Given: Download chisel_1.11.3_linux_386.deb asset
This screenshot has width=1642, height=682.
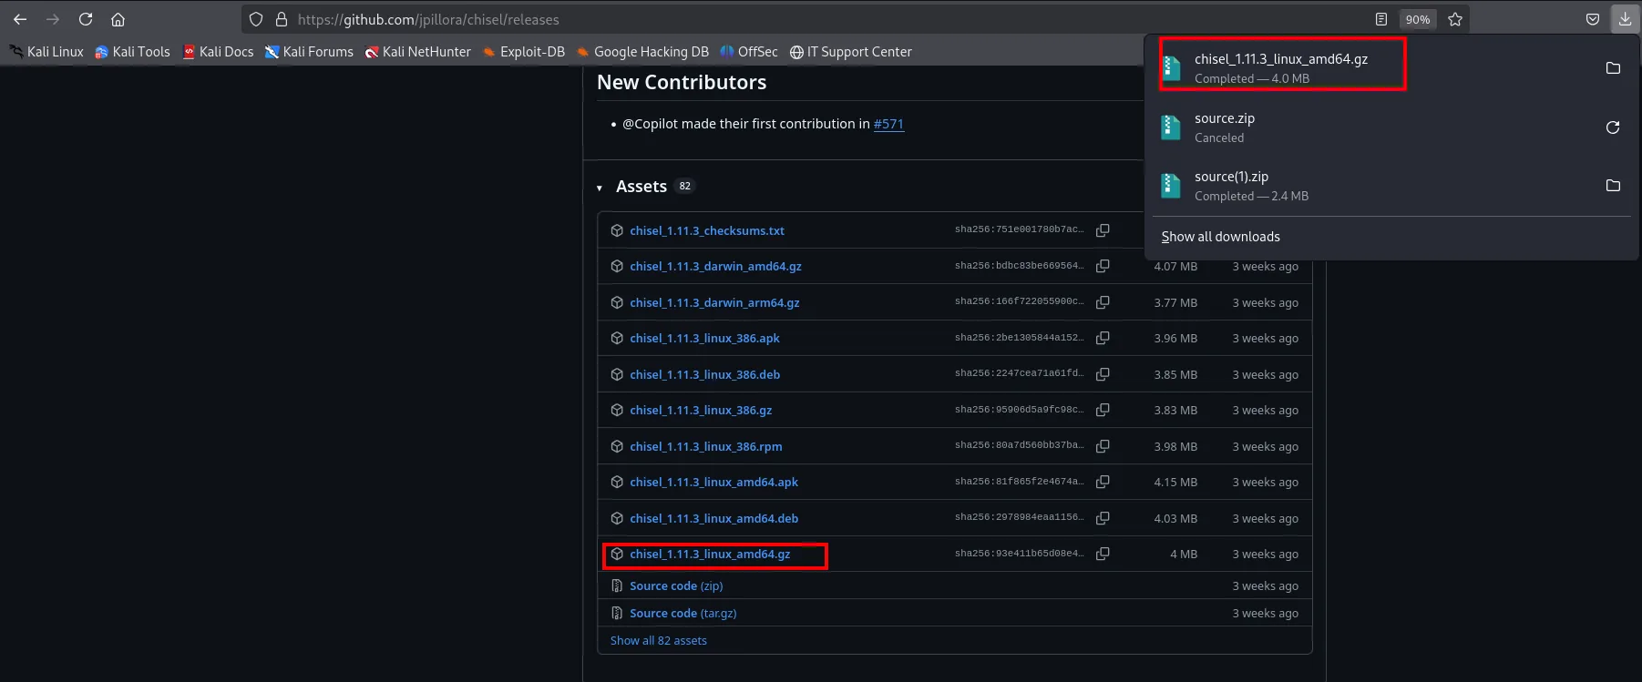Looking at the screenshot, I should tap(704, 374).
